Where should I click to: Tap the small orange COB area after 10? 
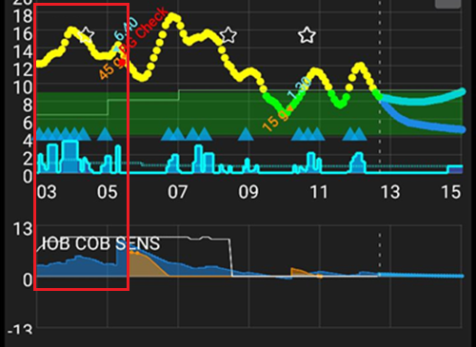pyautogui.click(x=302, y=273)
